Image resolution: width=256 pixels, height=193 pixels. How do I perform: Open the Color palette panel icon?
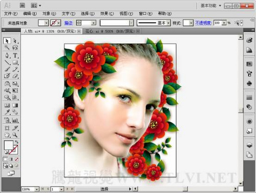[x=249, y=41]
